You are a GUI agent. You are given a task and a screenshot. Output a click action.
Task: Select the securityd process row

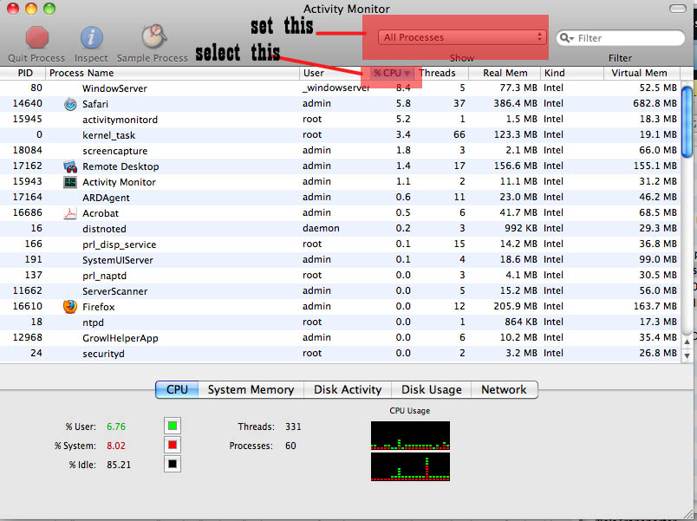pyautogui.click(x=340, y=353)
